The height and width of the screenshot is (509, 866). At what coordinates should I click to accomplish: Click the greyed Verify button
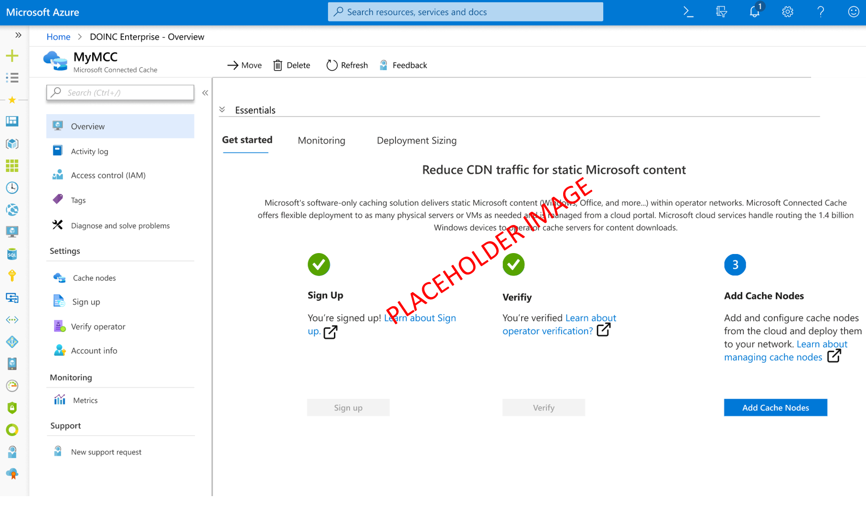pyautogui.click(x=544, y=407)
